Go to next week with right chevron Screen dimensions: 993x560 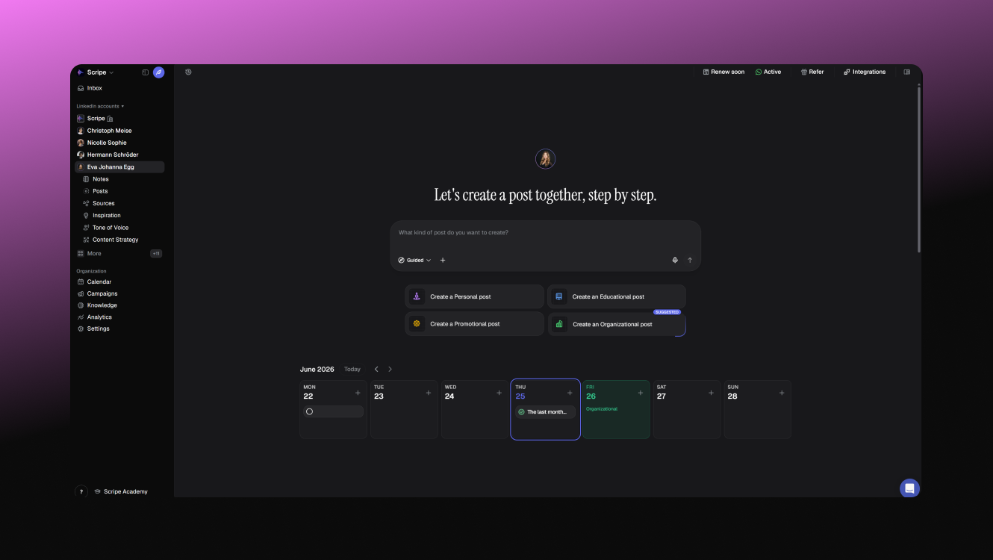coord(390,370)
